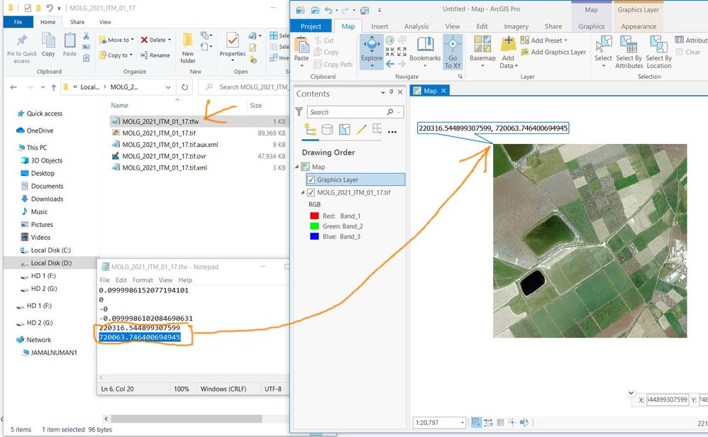Open the File Explorer Move to dropdown

132,40
